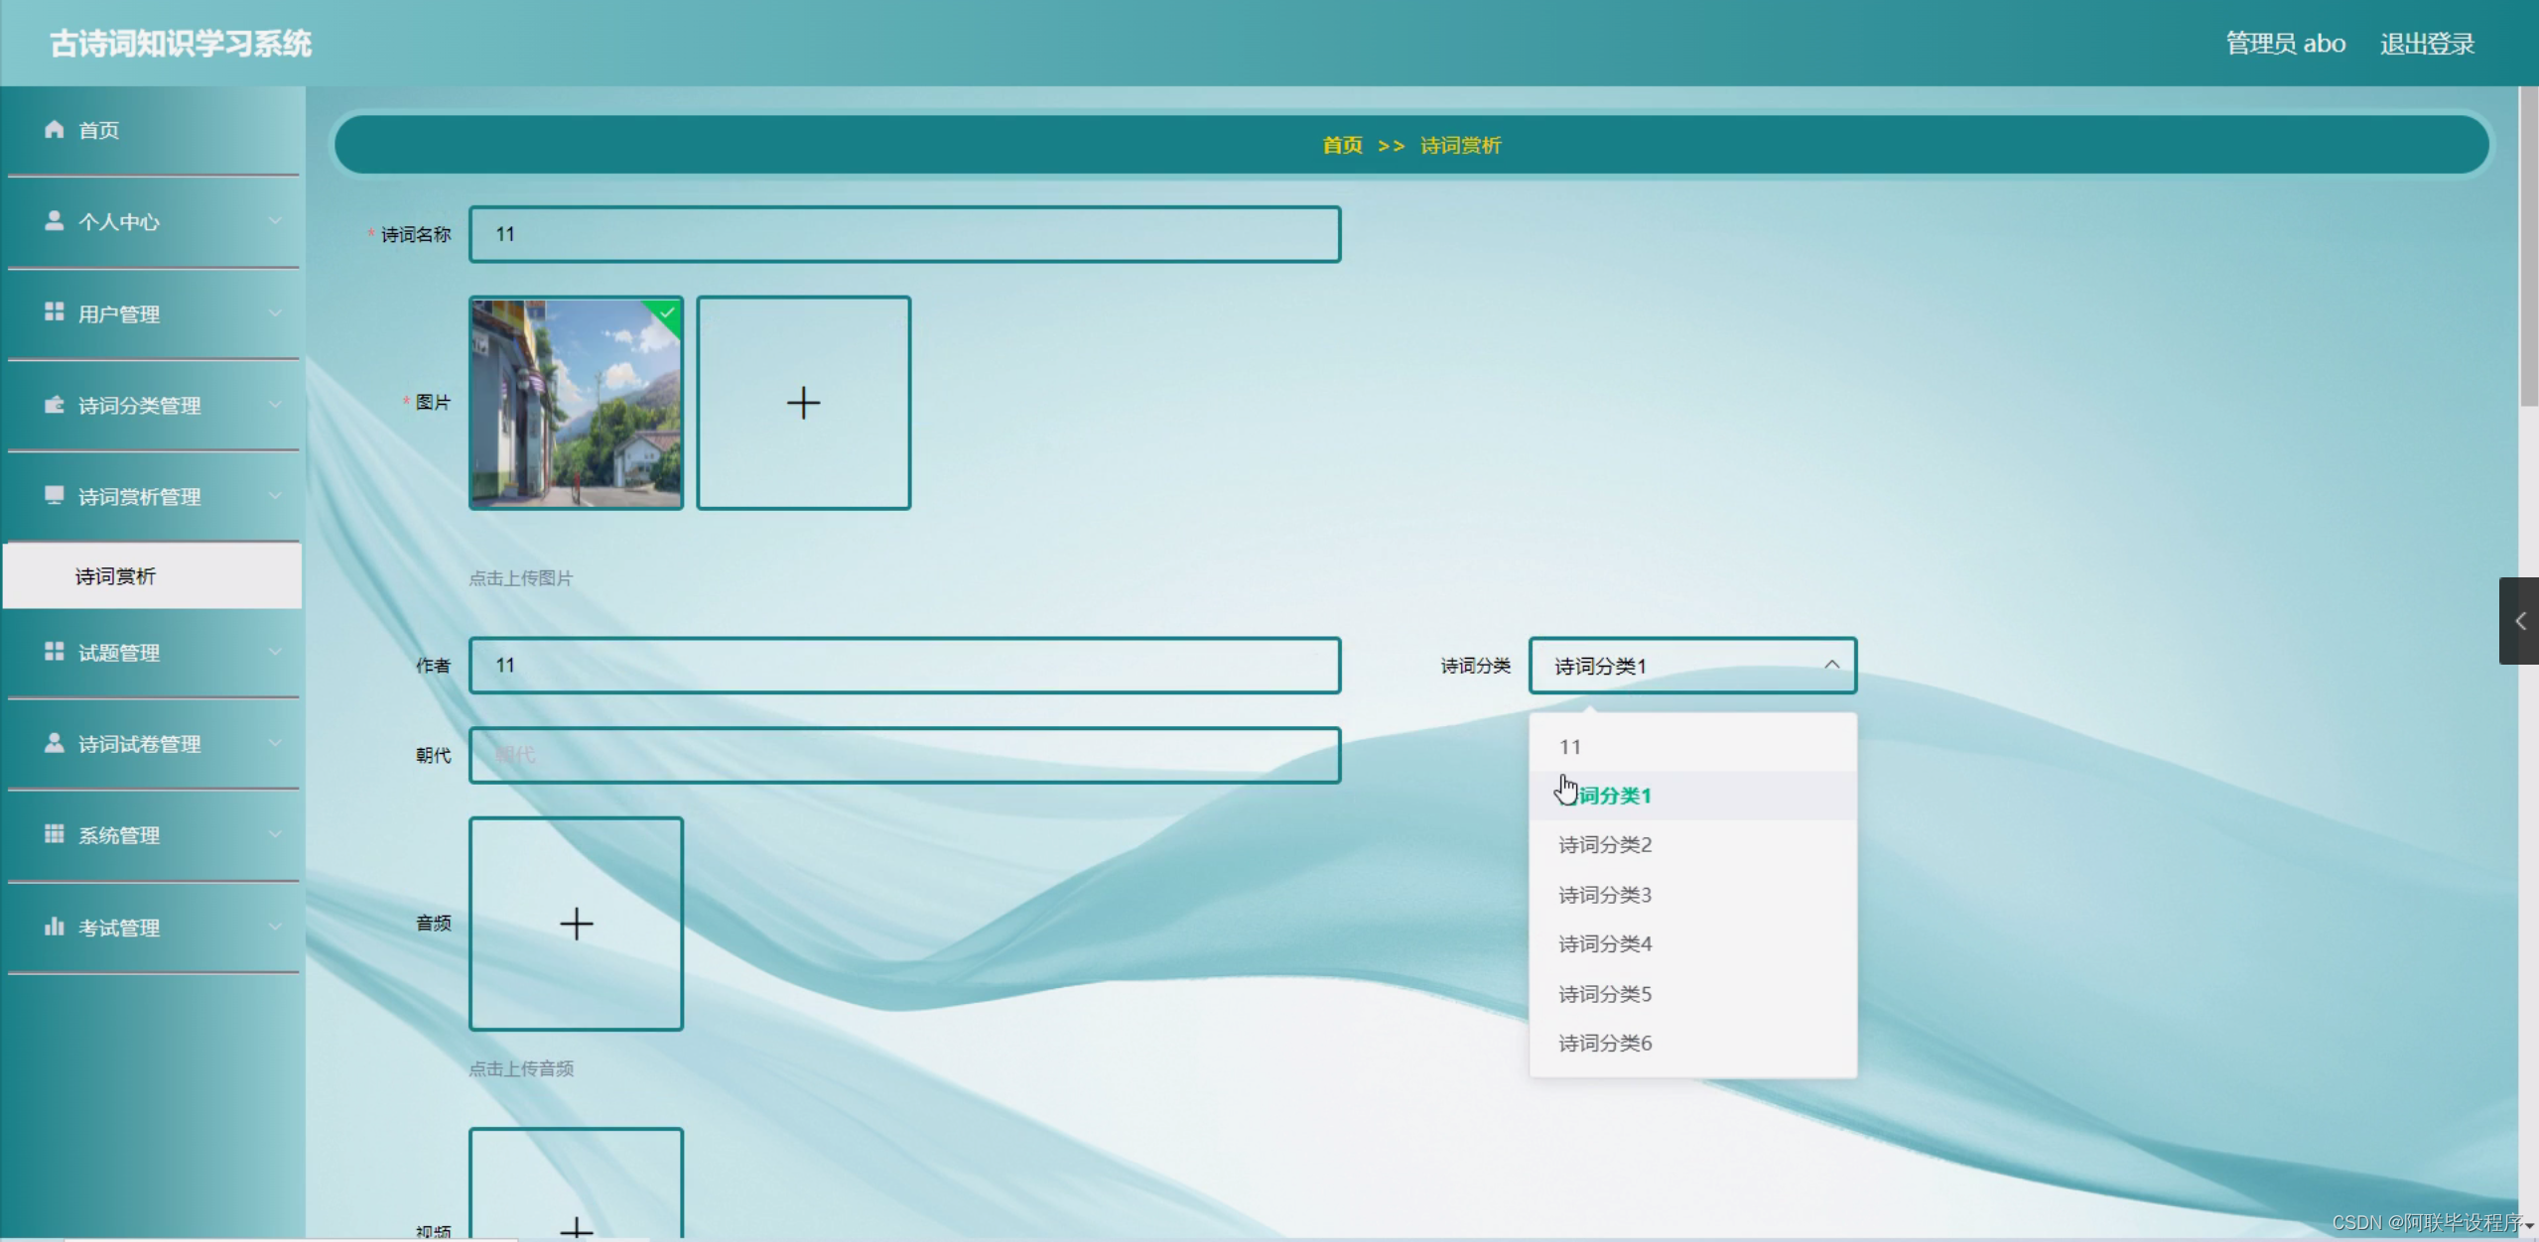Deselect the uploaded image via green checkmark
Screen dimensions: 2539x1242
[667, 312]
